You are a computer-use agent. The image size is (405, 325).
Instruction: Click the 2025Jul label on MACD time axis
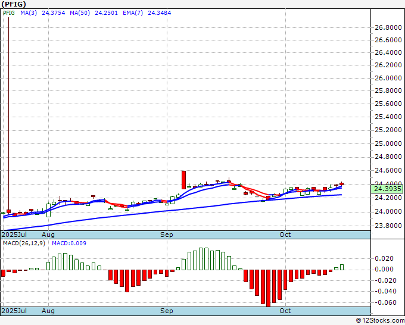14,311
